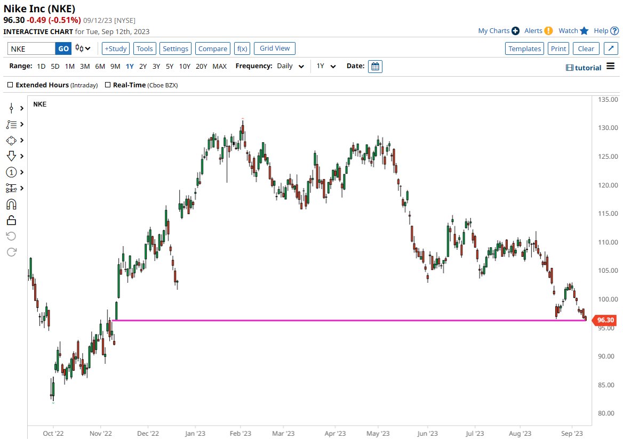Click the Print button
The width and height of the screenshot is (623, 448).
pyautogui.click(x=558, y=48)
